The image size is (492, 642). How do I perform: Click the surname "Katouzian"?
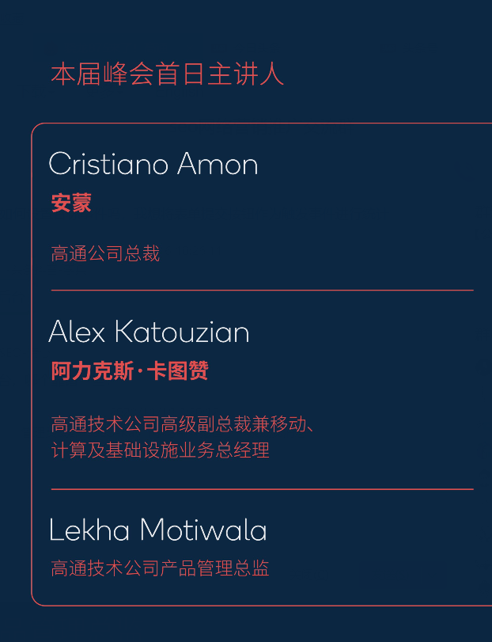click(182, 332)
